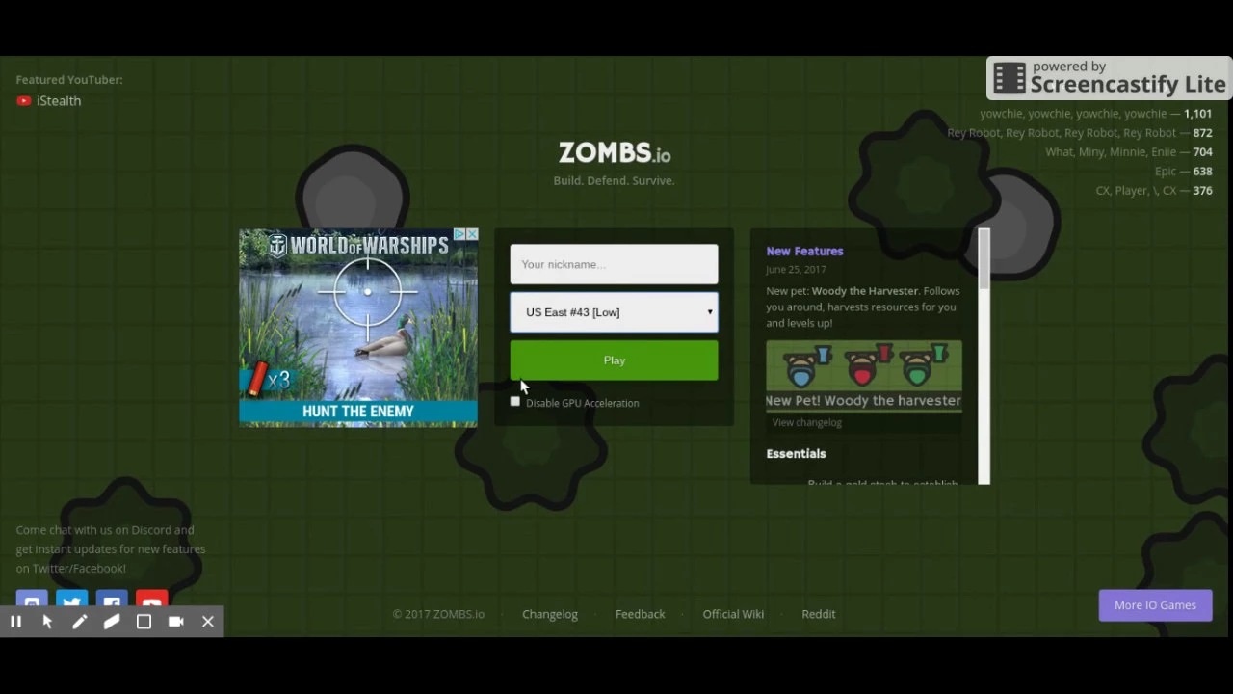Click the Essentials heading

point(796,453)
